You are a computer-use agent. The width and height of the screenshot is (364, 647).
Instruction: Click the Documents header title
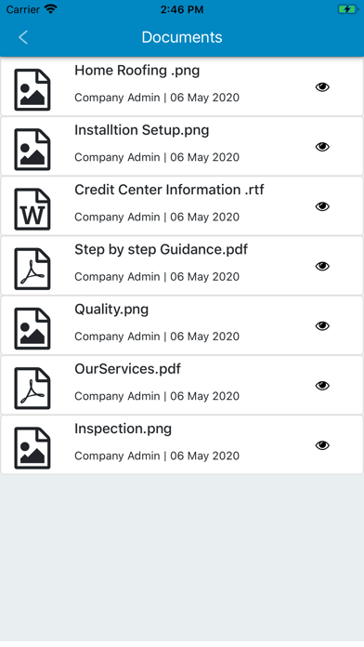[x=182, y=37]
